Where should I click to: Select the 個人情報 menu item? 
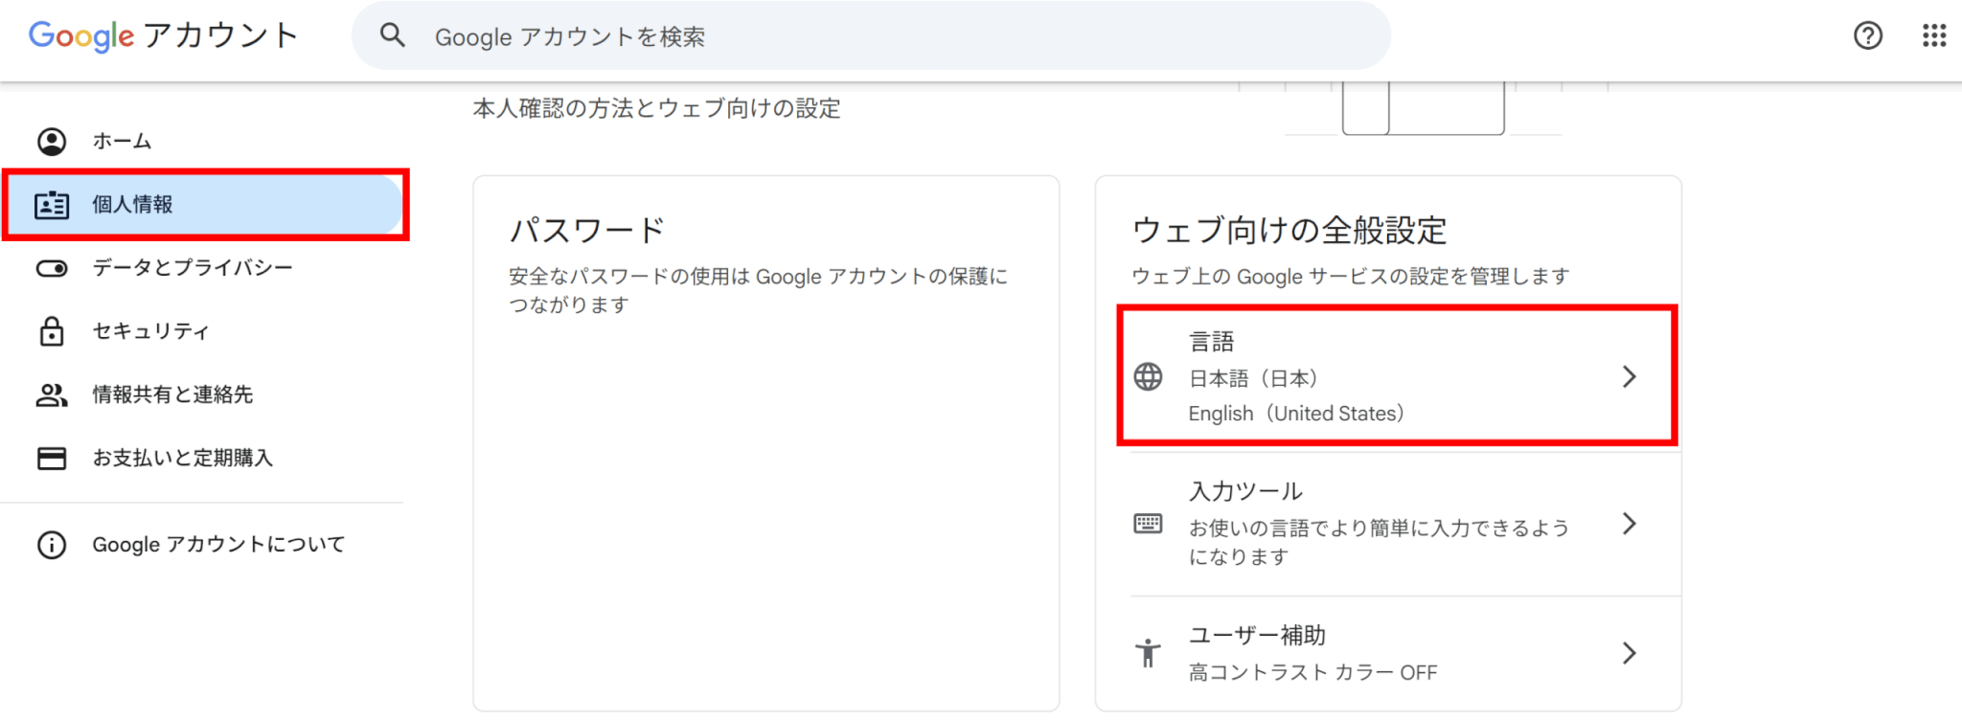[203, 205]
